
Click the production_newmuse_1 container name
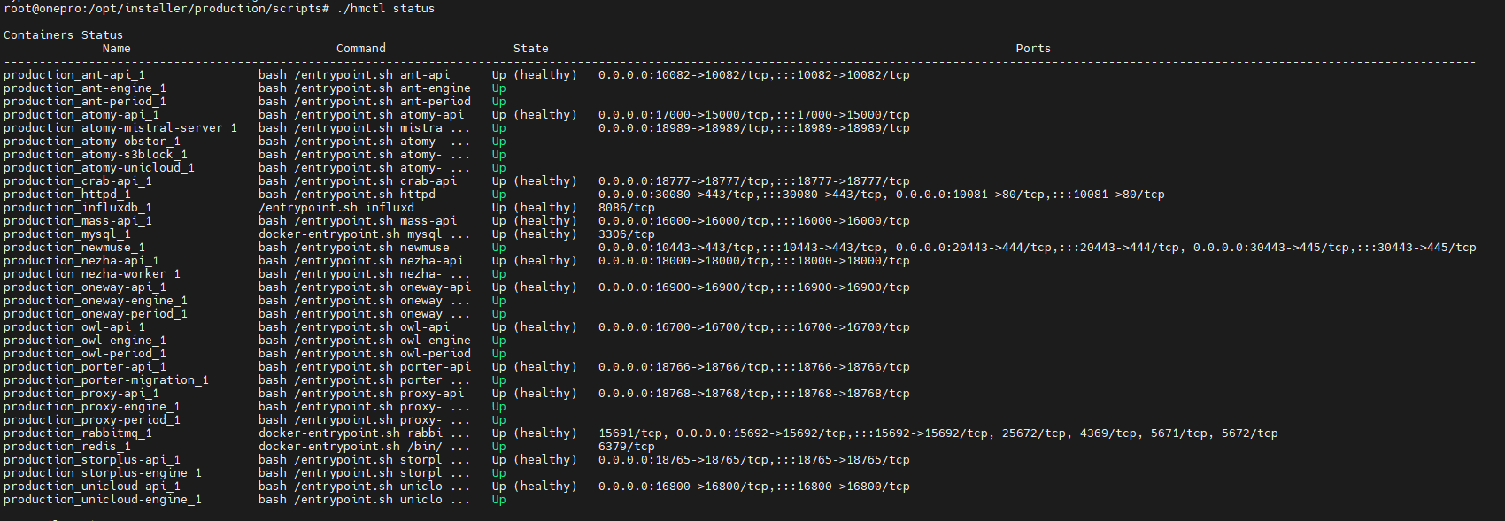pos(74,248)
